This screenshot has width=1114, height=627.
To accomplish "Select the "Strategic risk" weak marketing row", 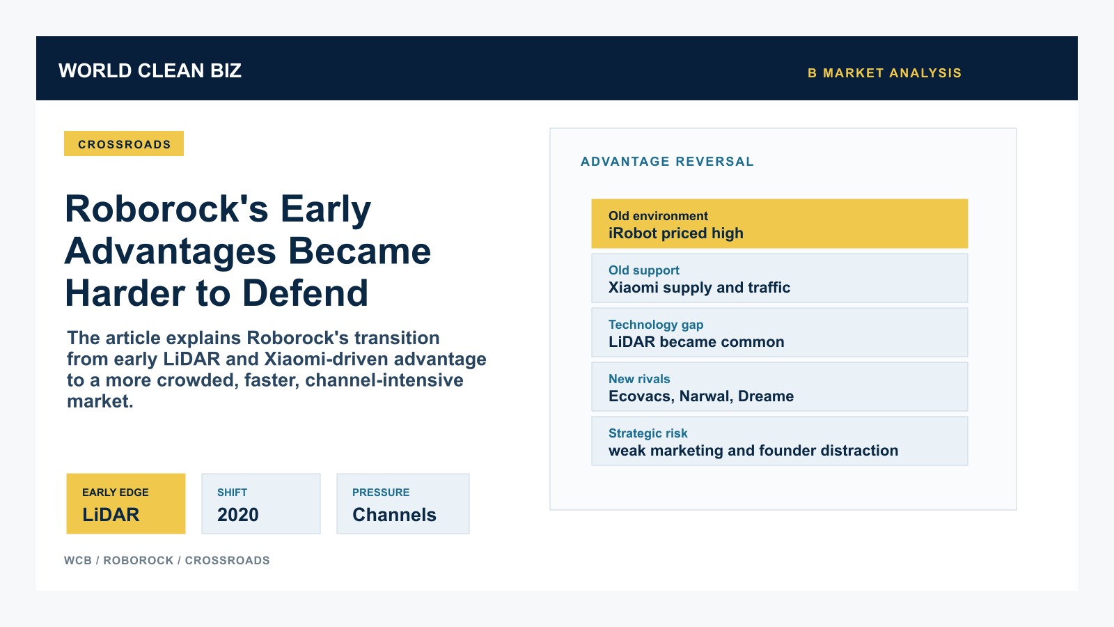I will [x=780, y=441].
